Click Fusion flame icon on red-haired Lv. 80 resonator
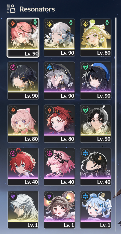The image size is (121, 234). 49,110
